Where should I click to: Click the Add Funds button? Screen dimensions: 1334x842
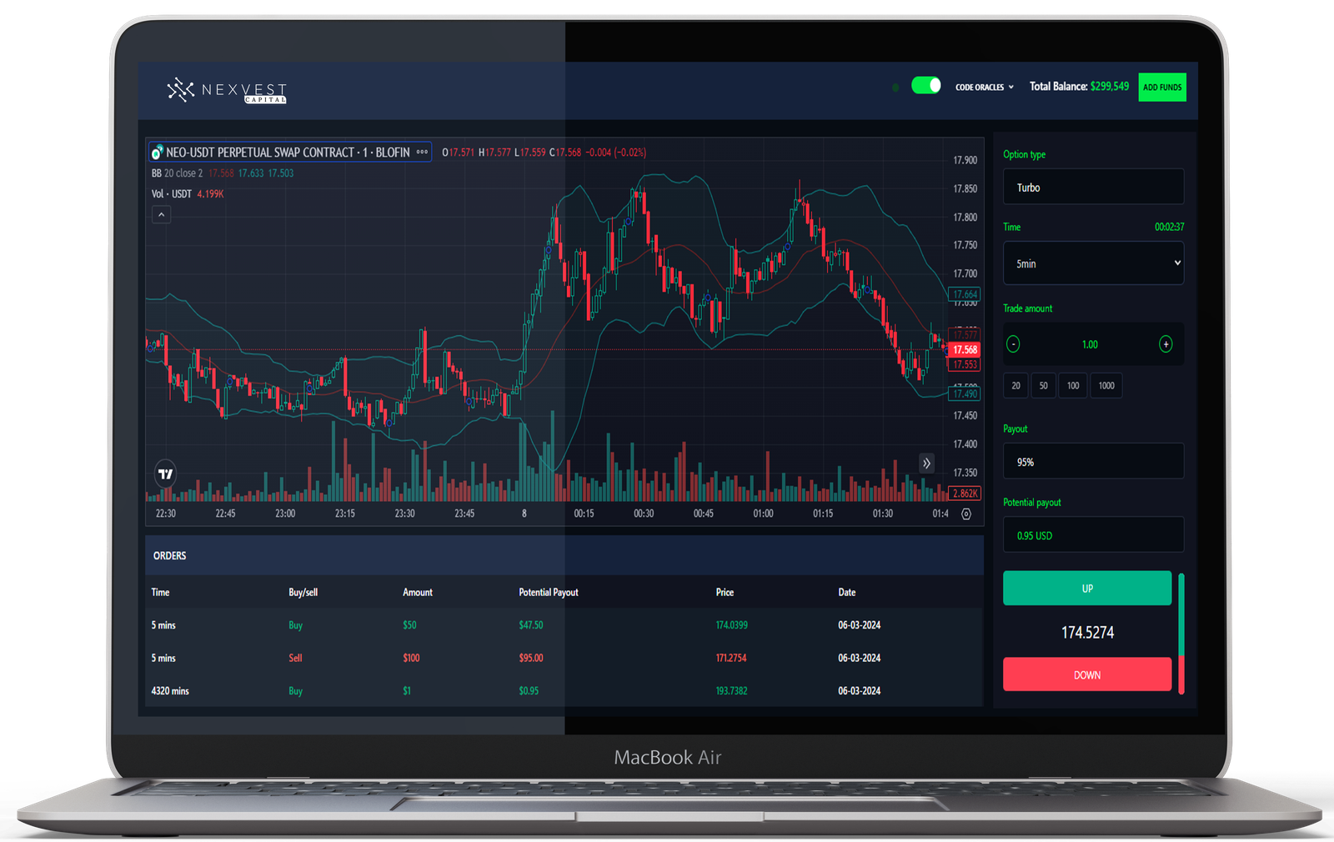(1161, 87)
